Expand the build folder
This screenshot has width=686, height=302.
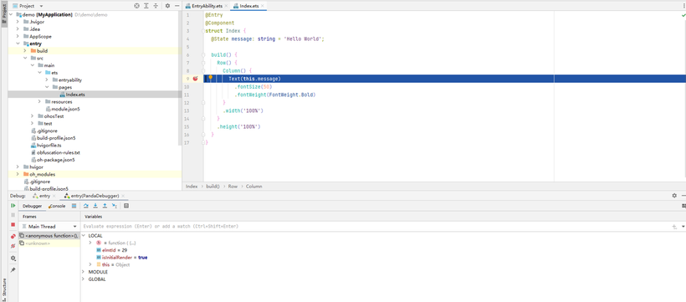point(25,51)
